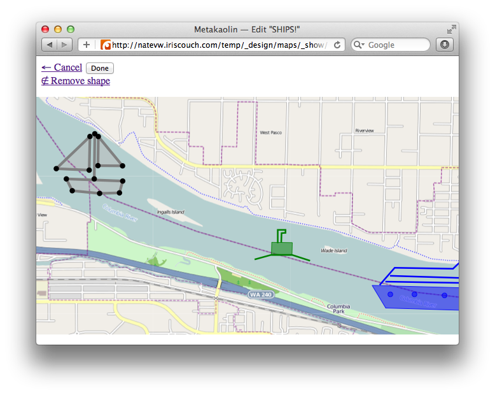495x395 pixels.
Task: Click the browser forward arrow
Action: click(x=65, y=45)
